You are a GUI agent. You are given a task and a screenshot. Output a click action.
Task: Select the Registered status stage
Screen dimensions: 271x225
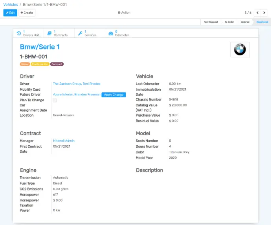(x=262, y=22)
